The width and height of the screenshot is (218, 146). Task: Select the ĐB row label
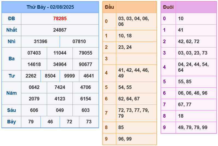tap(11, 19)
